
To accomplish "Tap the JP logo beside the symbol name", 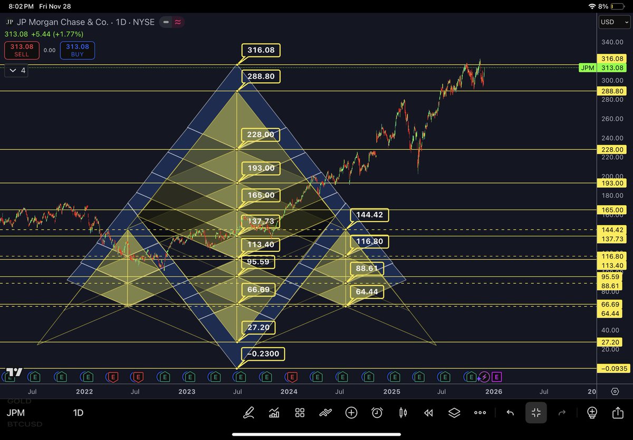I will coord(9,22).
